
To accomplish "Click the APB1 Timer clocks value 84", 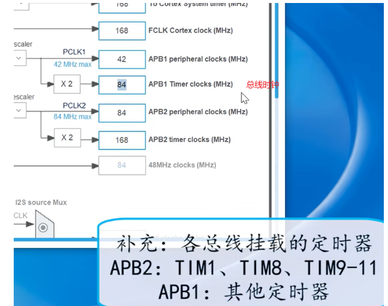I will pos(122,85).
